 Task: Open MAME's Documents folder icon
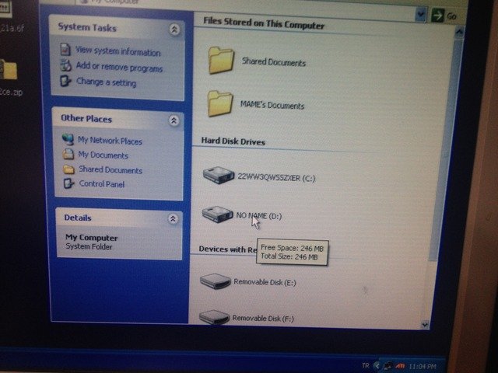coord(221,103)
